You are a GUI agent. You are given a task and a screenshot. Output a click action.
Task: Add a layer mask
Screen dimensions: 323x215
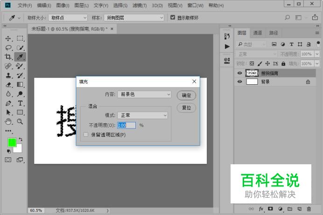pyautogui.click(x=270, y=209)
